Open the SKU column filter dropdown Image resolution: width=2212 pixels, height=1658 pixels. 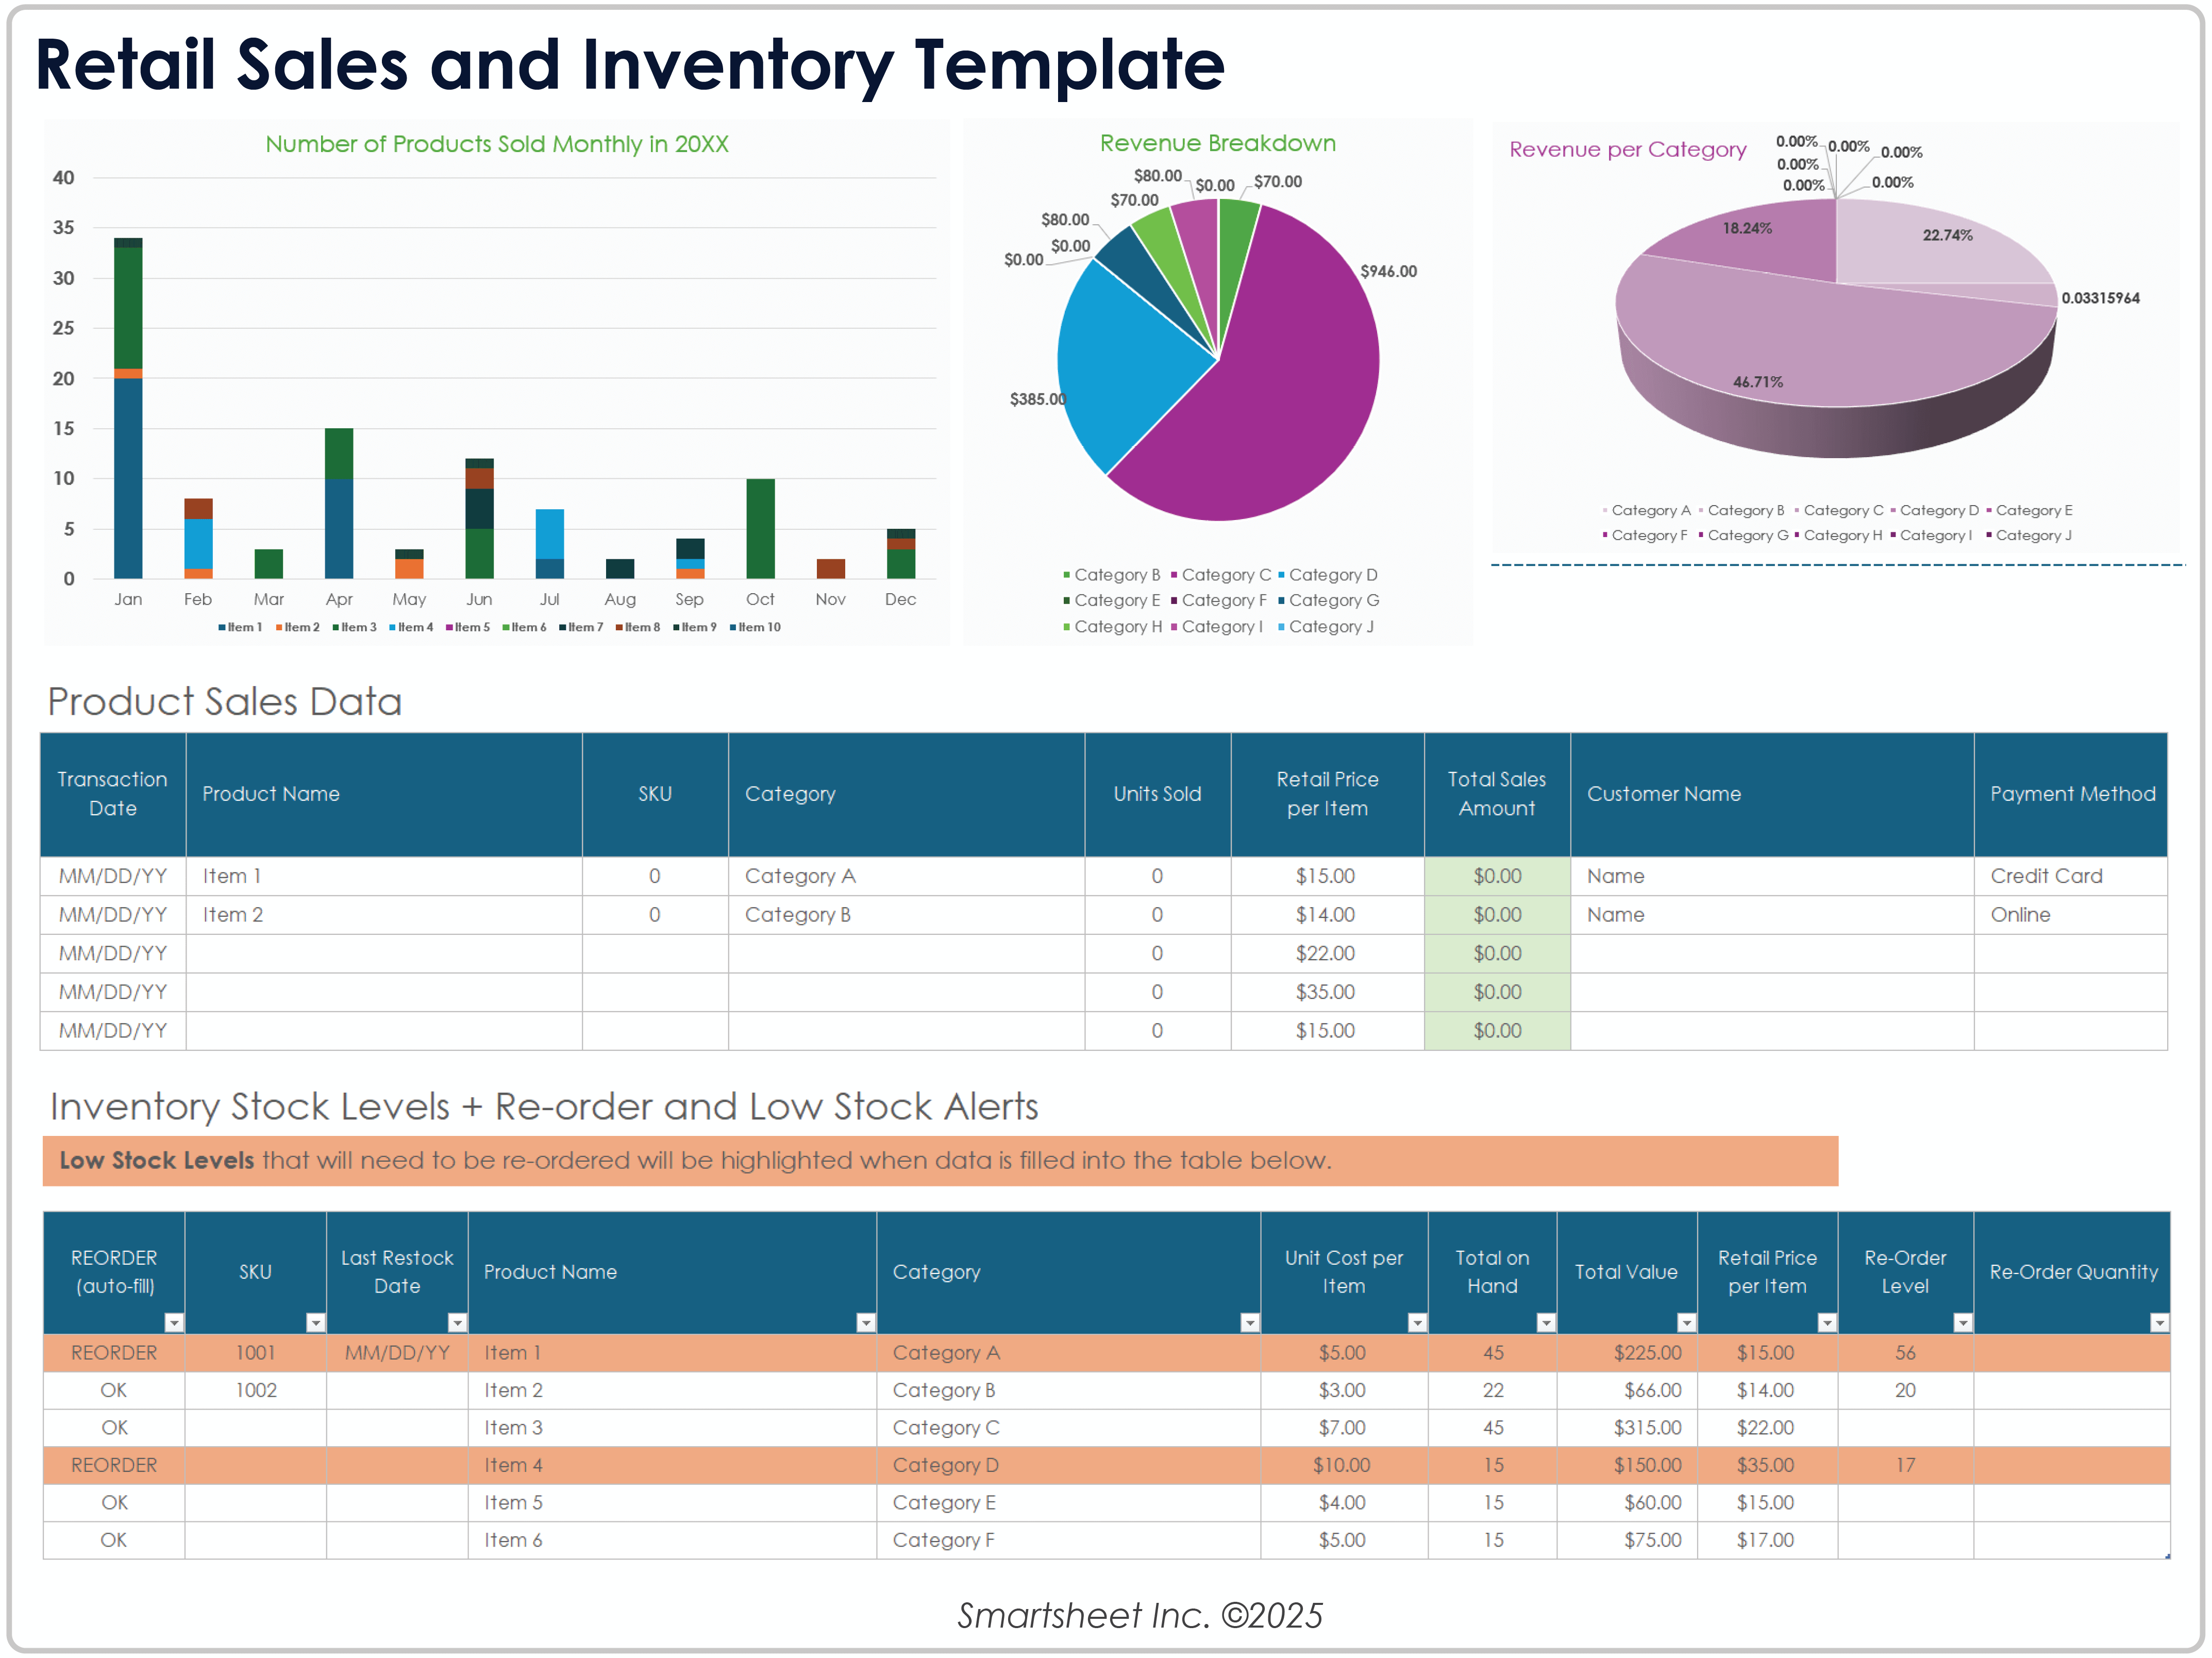pos(315,1322)
